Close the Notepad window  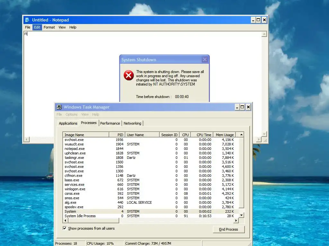[264, 20]
